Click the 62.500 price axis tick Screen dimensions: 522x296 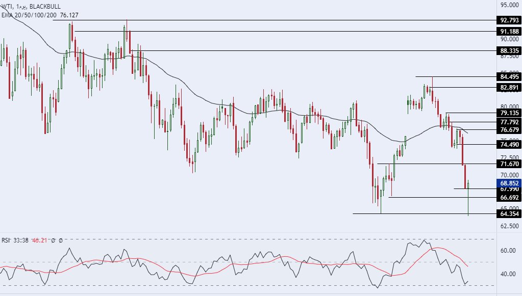509,226
